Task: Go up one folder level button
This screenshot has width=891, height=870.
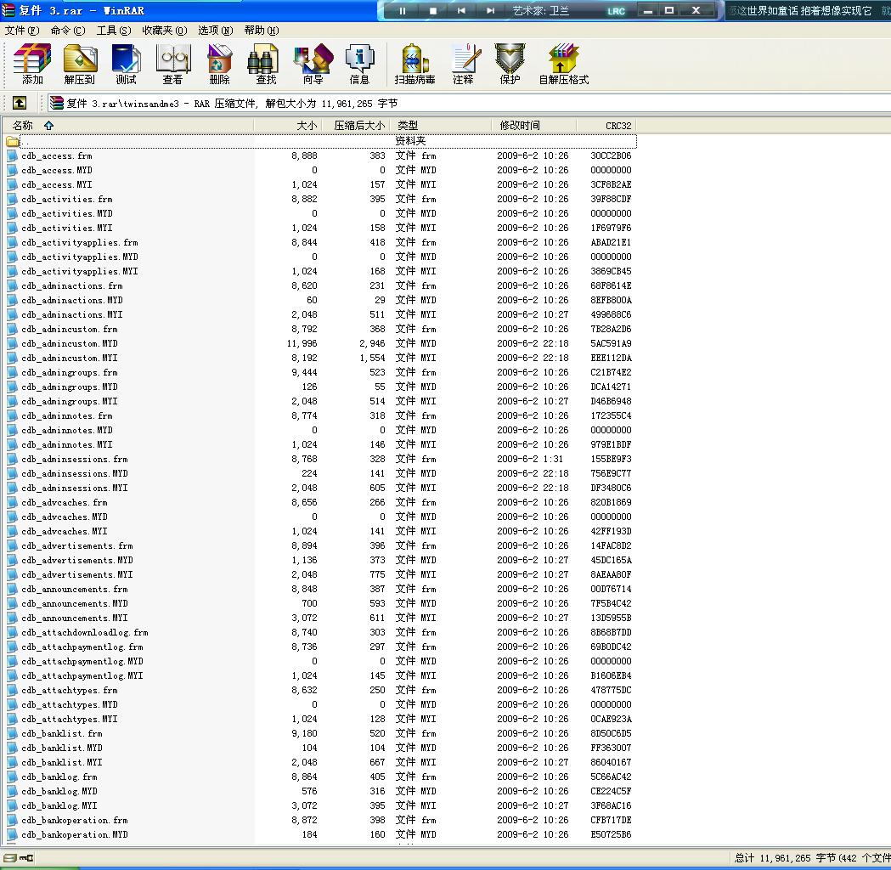Action: tap(20, 103)
